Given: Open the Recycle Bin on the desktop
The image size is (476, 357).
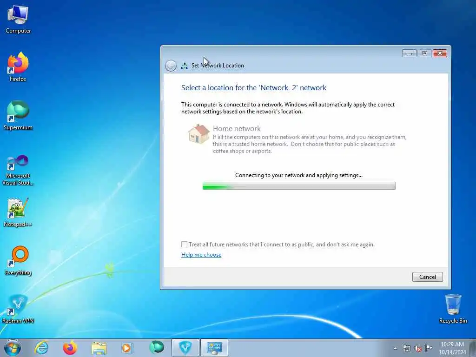Looking at the screenshot, I should (x=453, y=309).
